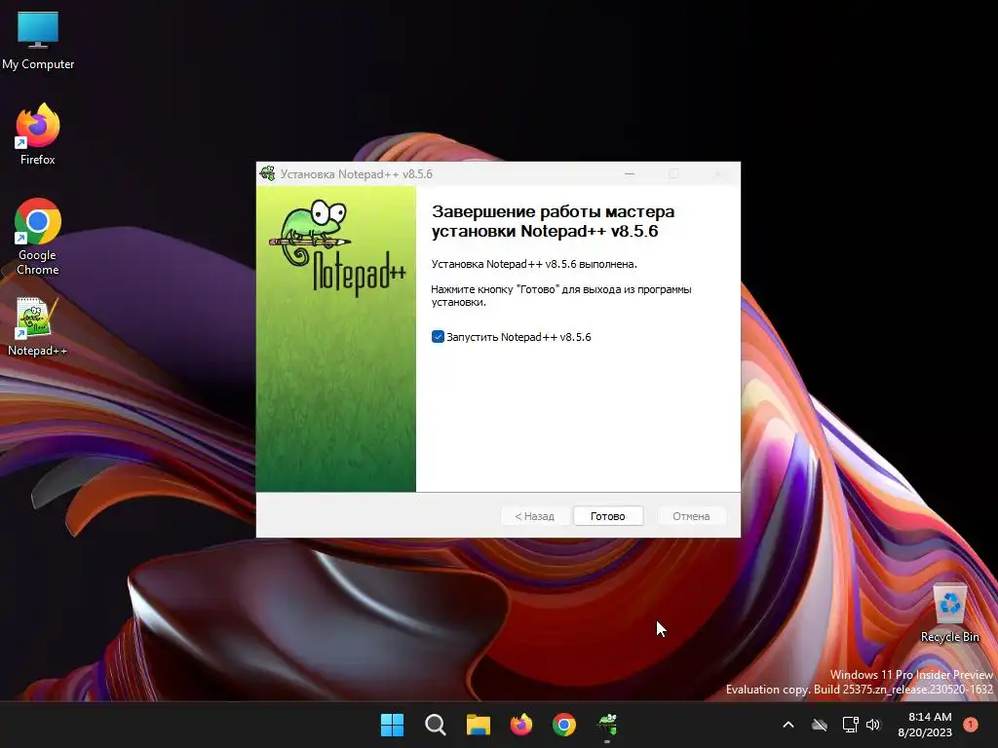The width and height of the screenshot is (998, 748).
Task: Open the cloud sync tray icon
Action: pos(820,725)
